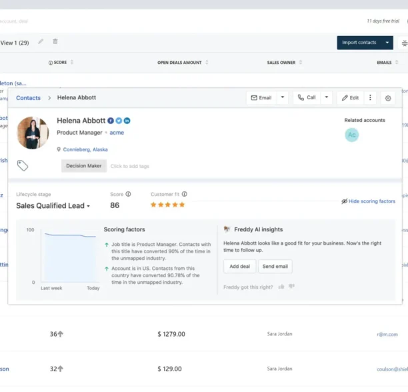Screen dimensions: 408x392
Task: Give Freddy a thumbs down
Action: [x=292, y=287]
